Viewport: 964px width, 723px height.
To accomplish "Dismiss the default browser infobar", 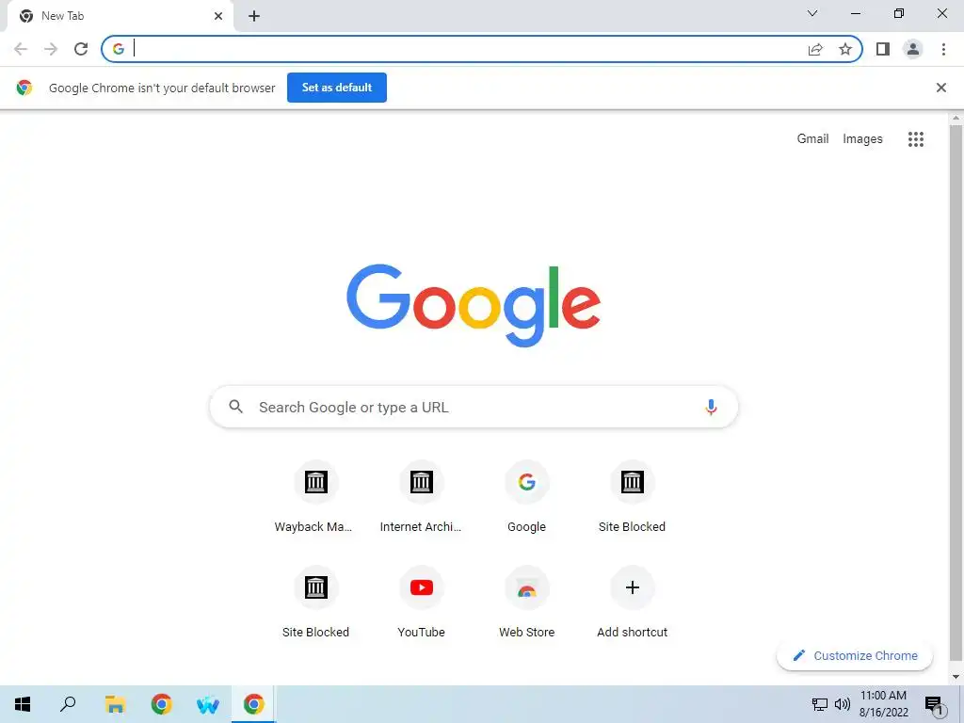I will click(x=941, y=88).
